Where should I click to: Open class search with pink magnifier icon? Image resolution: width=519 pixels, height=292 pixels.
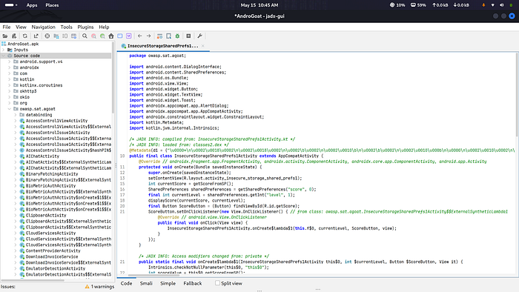(93, 36)
